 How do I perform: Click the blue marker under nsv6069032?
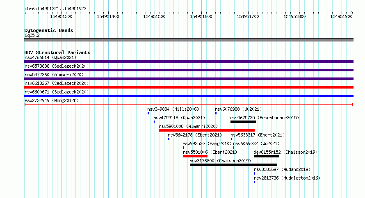click(234, 148)
